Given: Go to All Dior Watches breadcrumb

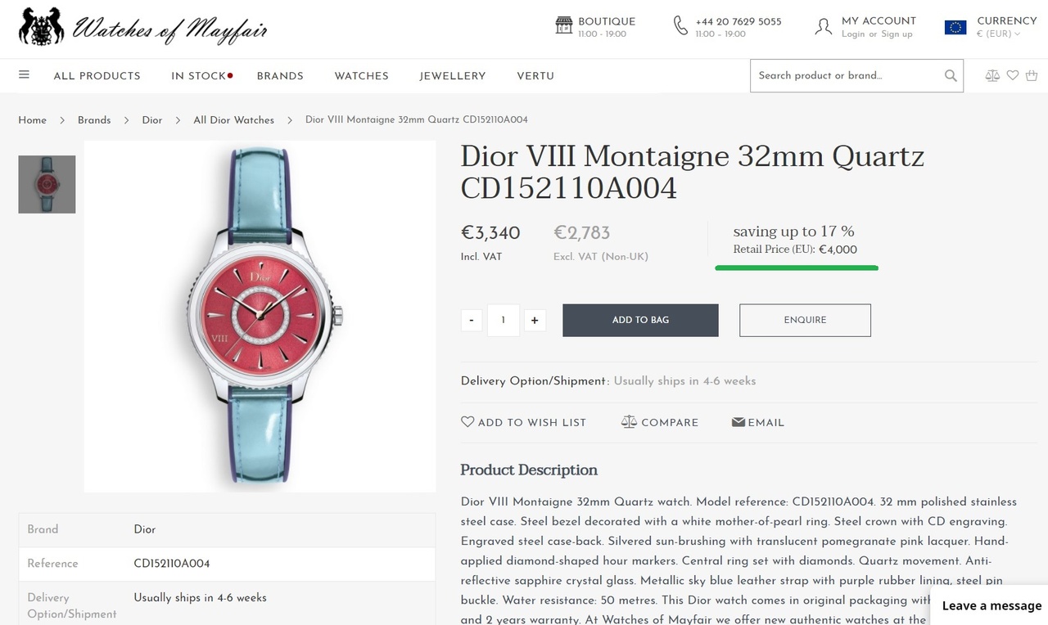Looking at the screenshot, I should pos(233,120).
